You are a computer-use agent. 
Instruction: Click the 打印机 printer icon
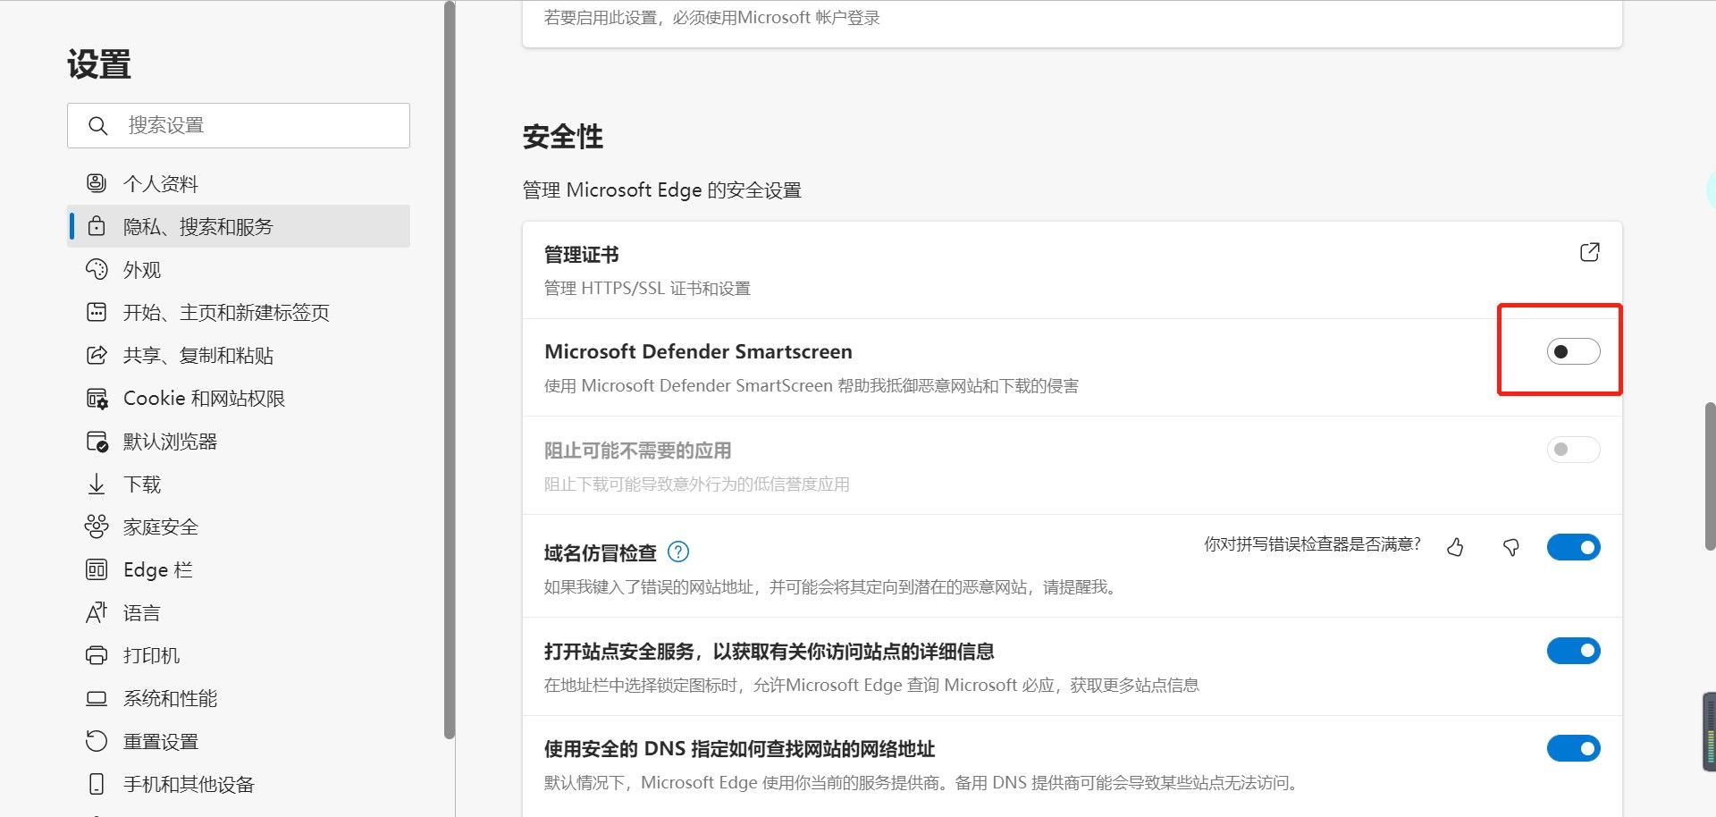coord(97,655)
